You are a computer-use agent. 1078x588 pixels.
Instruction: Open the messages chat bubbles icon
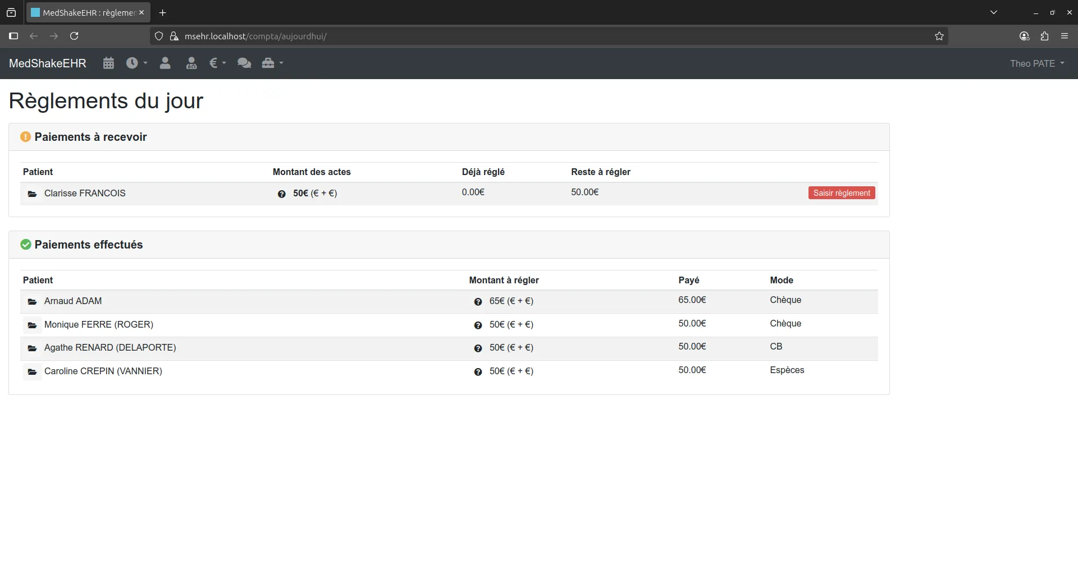point(244,63)
